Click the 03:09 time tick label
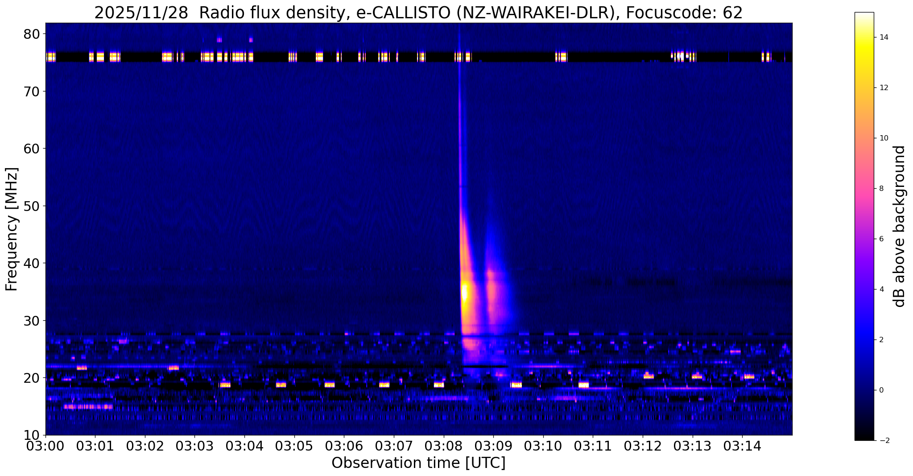The height and width of the screenshot is (476, 913). [493, 446]
